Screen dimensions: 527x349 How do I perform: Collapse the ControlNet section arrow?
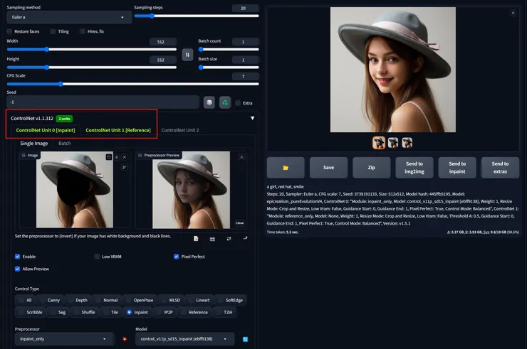tap(252, 118)
